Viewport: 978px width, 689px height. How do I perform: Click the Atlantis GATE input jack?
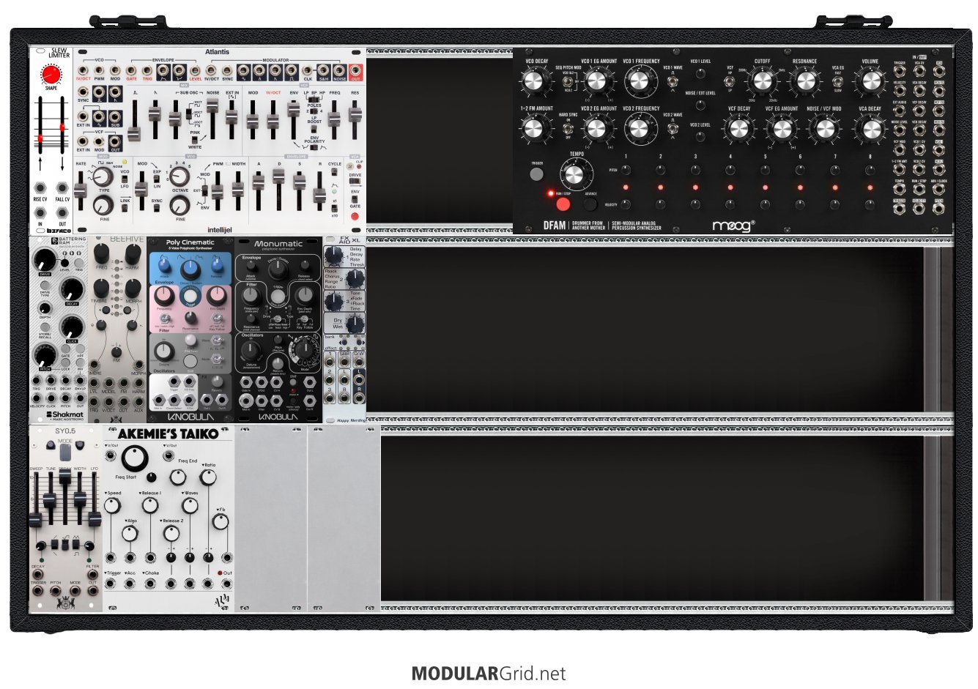(132, 71)
